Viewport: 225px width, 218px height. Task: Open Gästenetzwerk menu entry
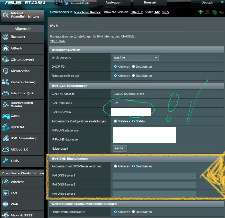(x=22, y=60)
